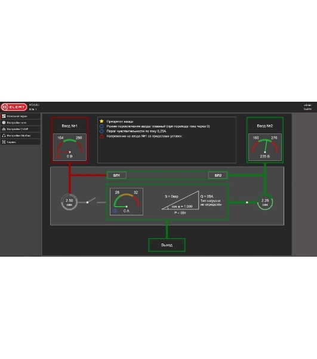Image resolution: width=317 pixels, height=359 pixels.
Task: Click the blue info icon near 0 A
Action: coord(115,211)
